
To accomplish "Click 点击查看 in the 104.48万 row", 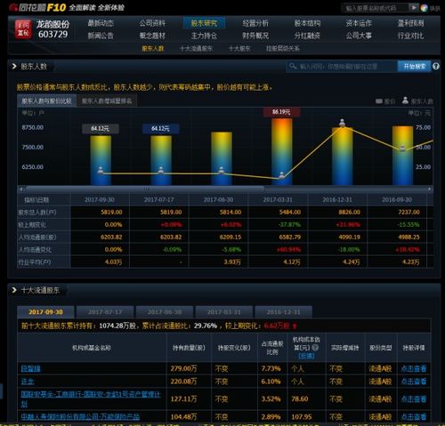I will 414,417.
